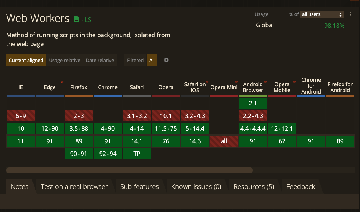This screenshot has width=360, height=212.
Task: Click the Safari column header
Action: point(137,87)
